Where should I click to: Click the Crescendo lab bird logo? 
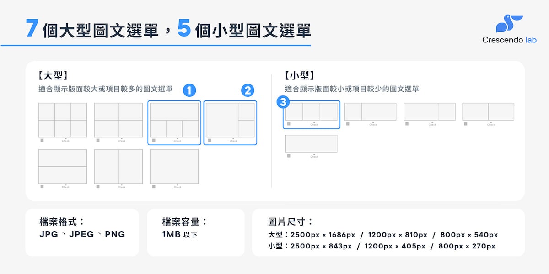pyautogui.click(x=509, y=23)
